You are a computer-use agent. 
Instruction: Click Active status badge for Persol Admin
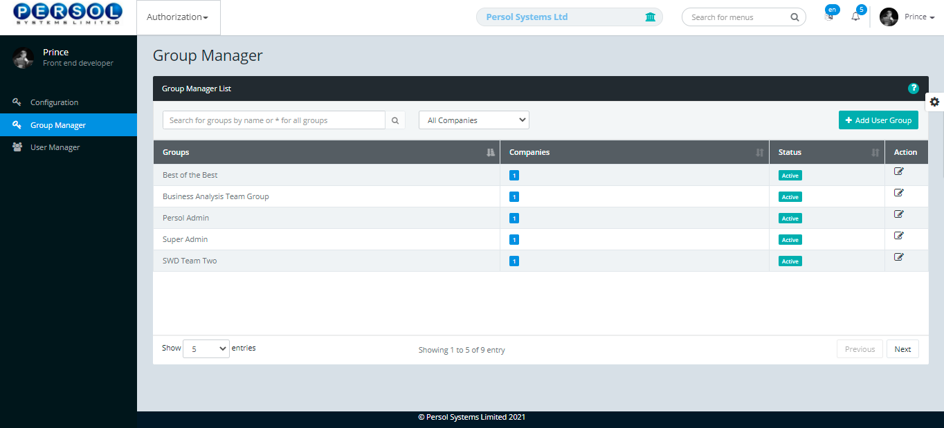click(x=790, y=218)
